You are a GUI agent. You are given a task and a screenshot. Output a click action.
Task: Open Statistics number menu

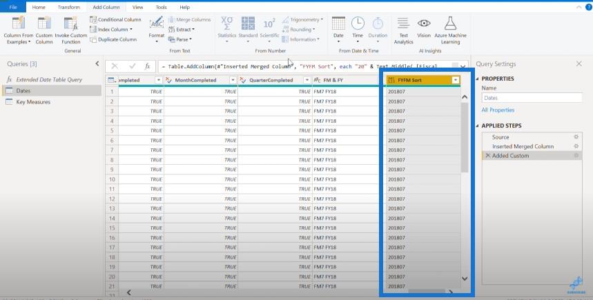coord(227,30)
